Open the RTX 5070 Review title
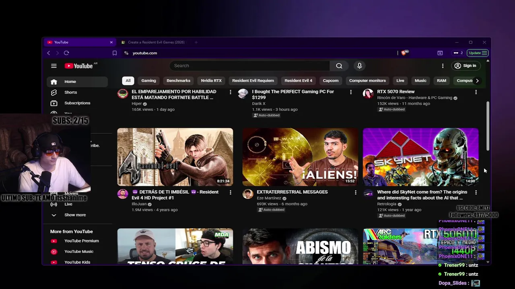 (x=396, y=92)
